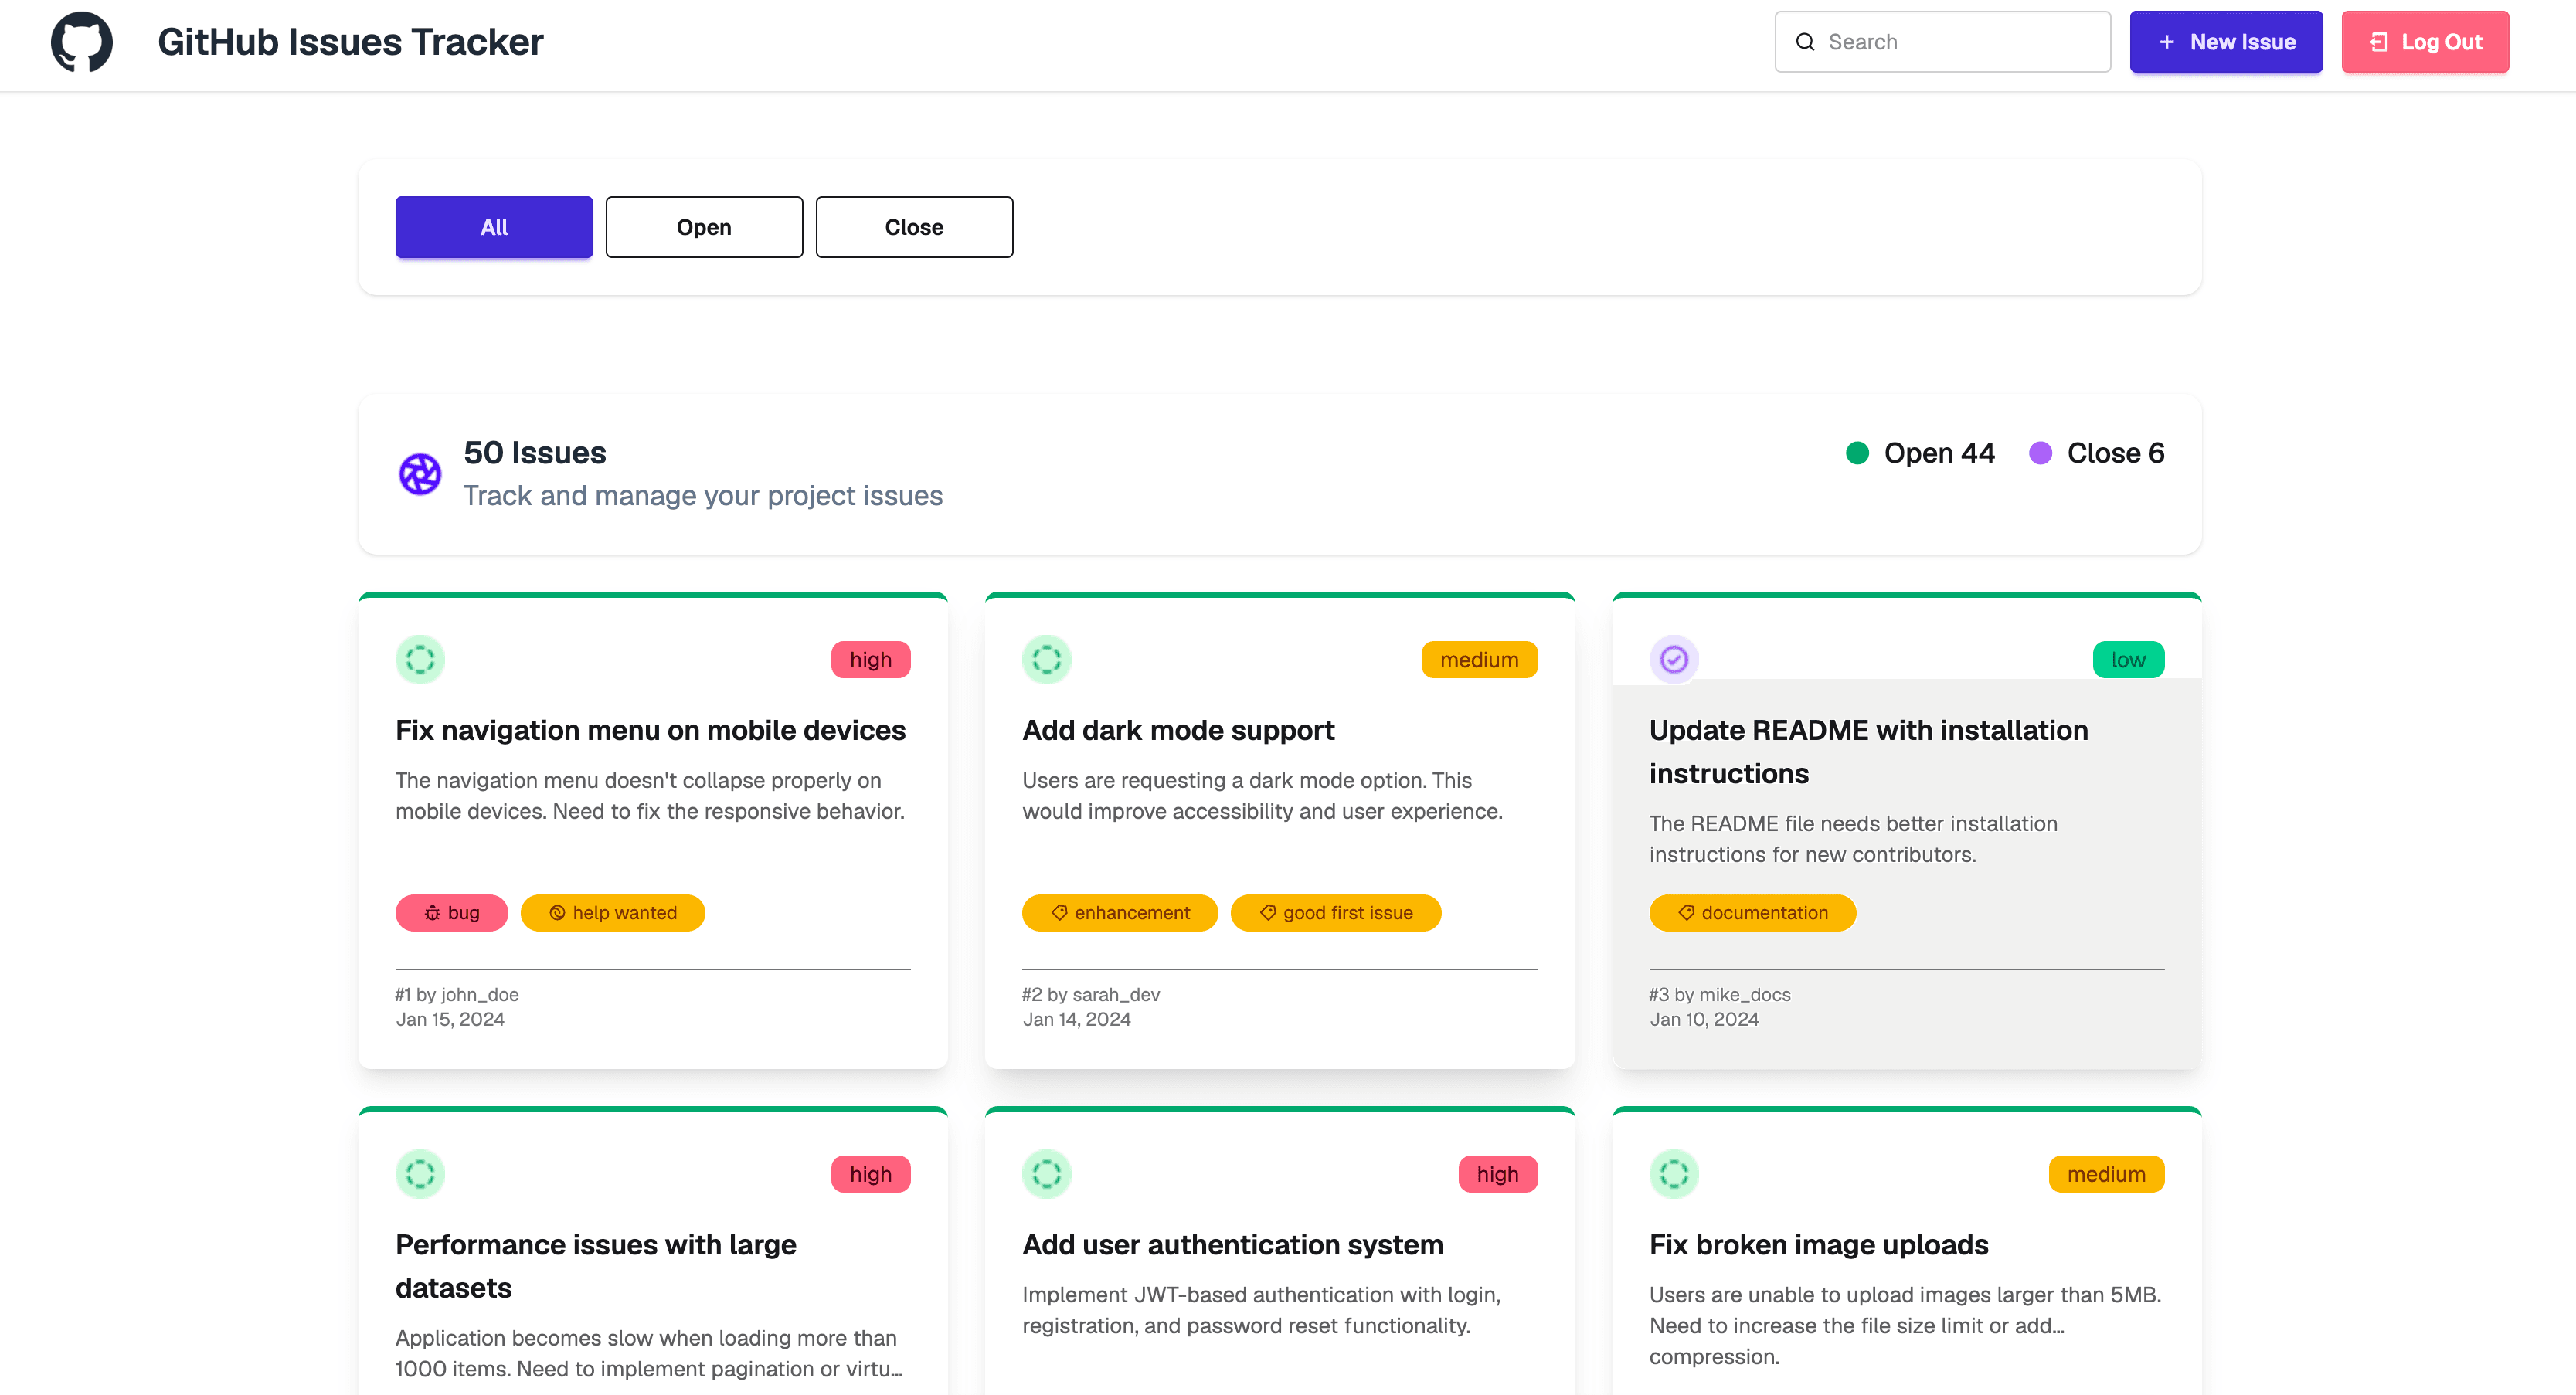Image resolution: width=2576 pixels, height=1395 pixels.
Task: Click the 'Jan 15, 2024' date
Action: pyautogui.click(x=450, y=1019)
